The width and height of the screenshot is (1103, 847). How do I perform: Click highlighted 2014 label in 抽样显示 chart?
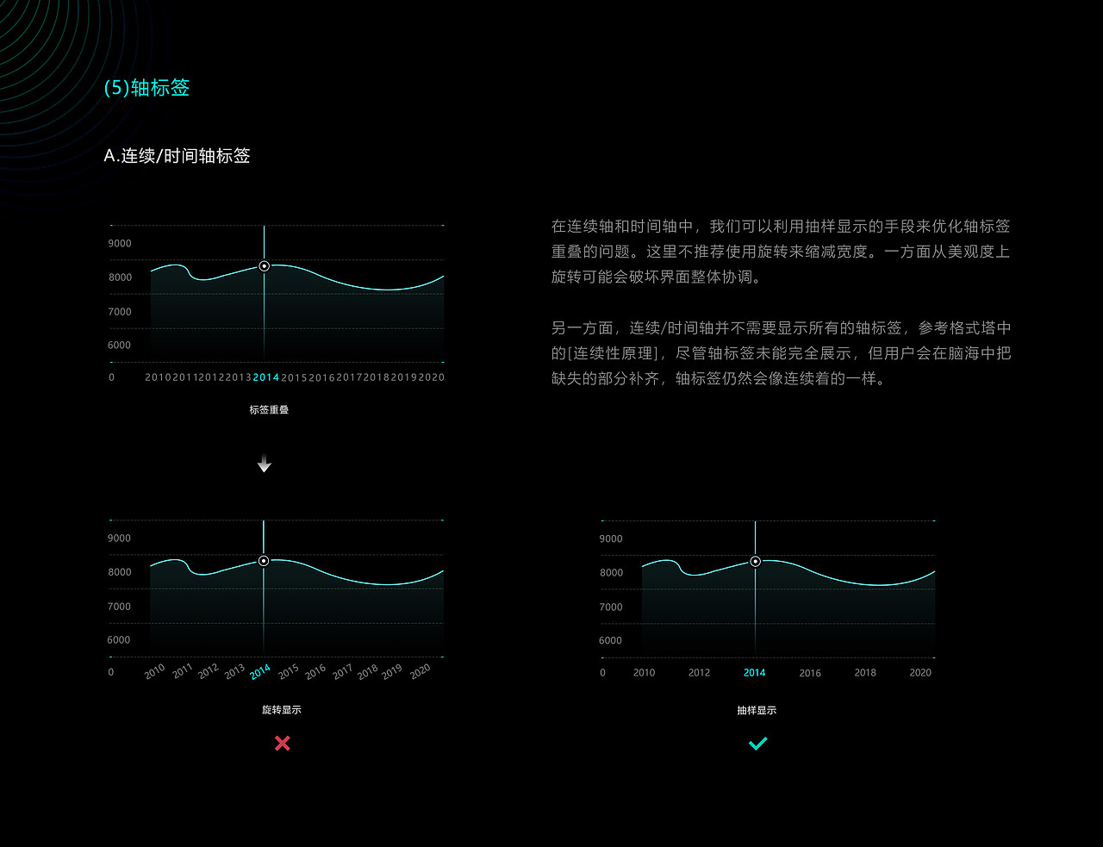click(x=755, y=673)
